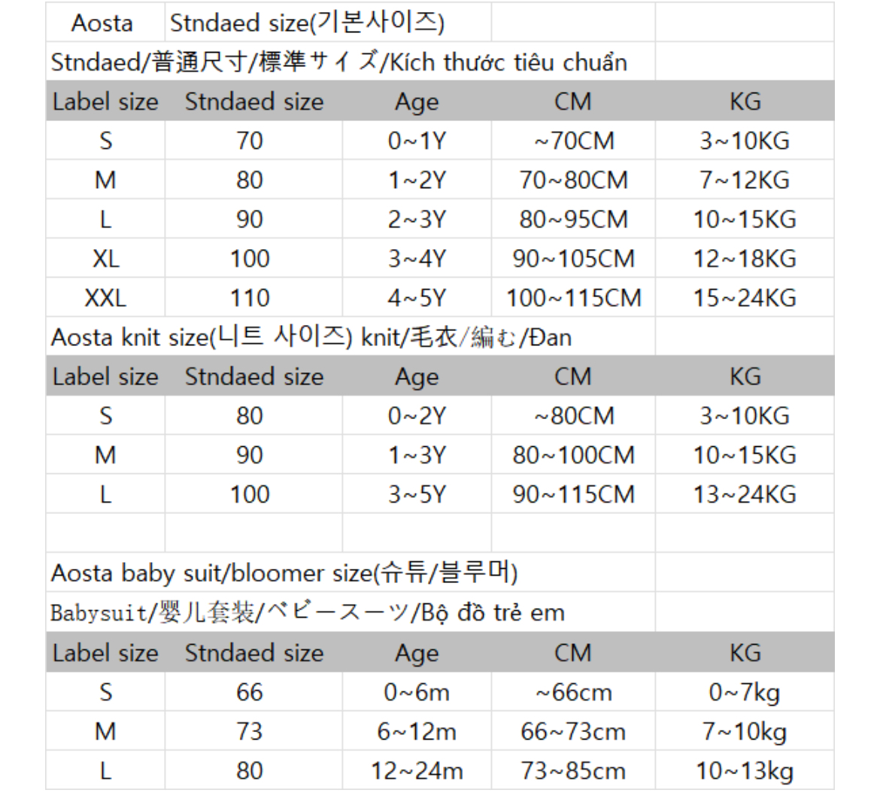This screenshot has height=793, width=880.
Task: Select the 15~24KG weight cell
Action: [745, 298]
